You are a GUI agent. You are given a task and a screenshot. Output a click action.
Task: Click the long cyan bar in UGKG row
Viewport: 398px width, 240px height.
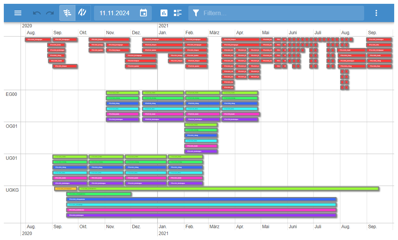click(202, 205)
